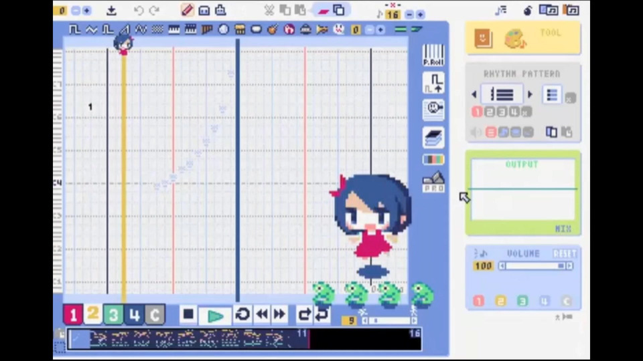Select the red parallelogram selection mode

324,11
